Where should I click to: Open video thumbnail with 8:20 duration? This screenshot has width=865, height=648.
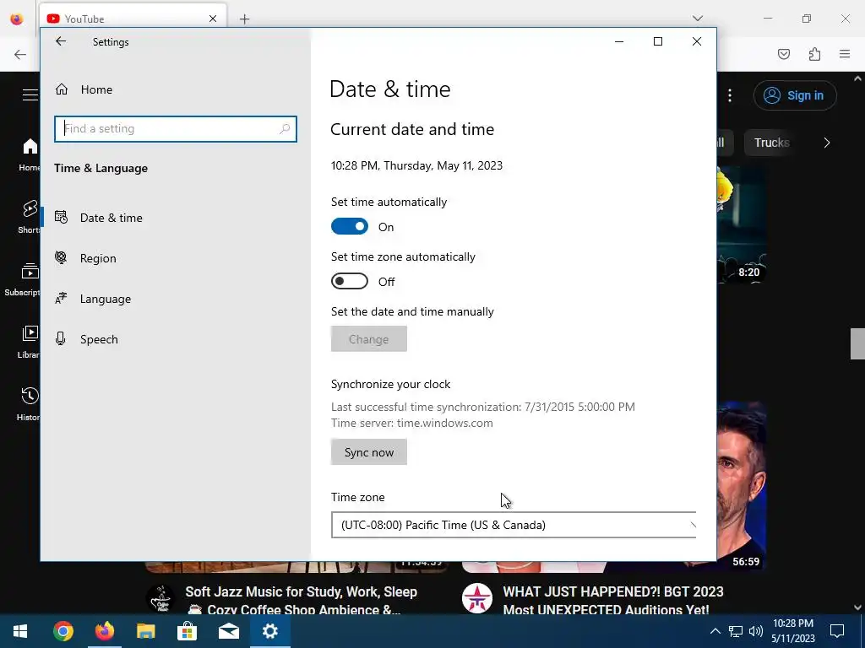click(742, 224)
